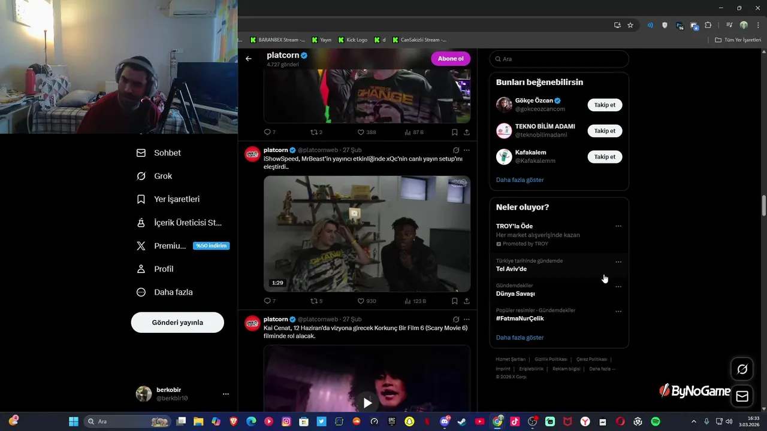Image resolution: width=767 pixels, height=431 pixels.
Task: Share the top post with 388 likes
Action: point(467,132)
